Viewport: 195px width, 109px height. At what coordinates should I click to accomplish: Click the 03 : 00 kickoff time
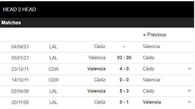click(124, 58)
